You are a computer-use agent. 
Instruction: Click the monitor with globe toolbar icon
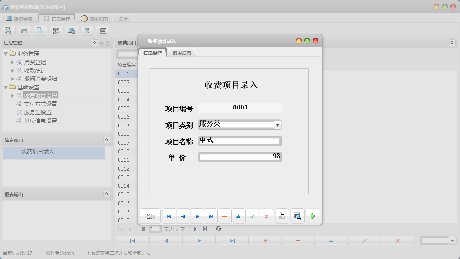click(71, 30)
